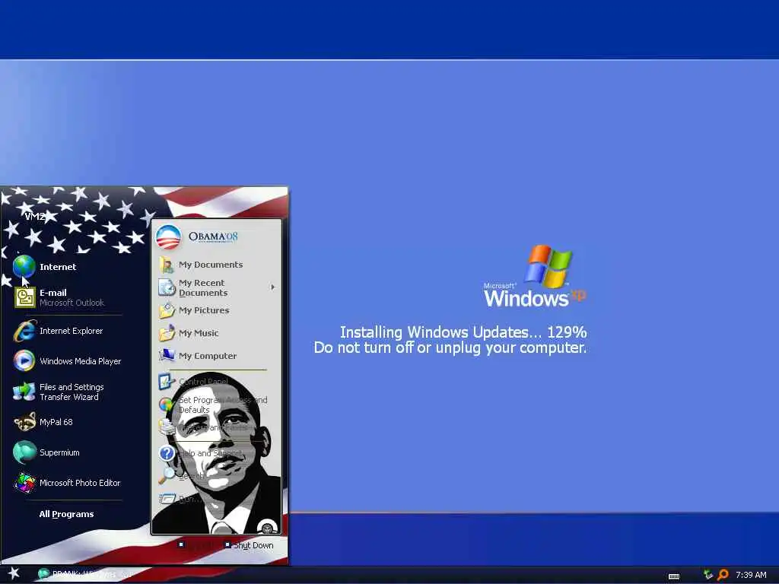Screen dimensions: 779x584
Task: Open My Documents folder
Action: tap(201, 265)
